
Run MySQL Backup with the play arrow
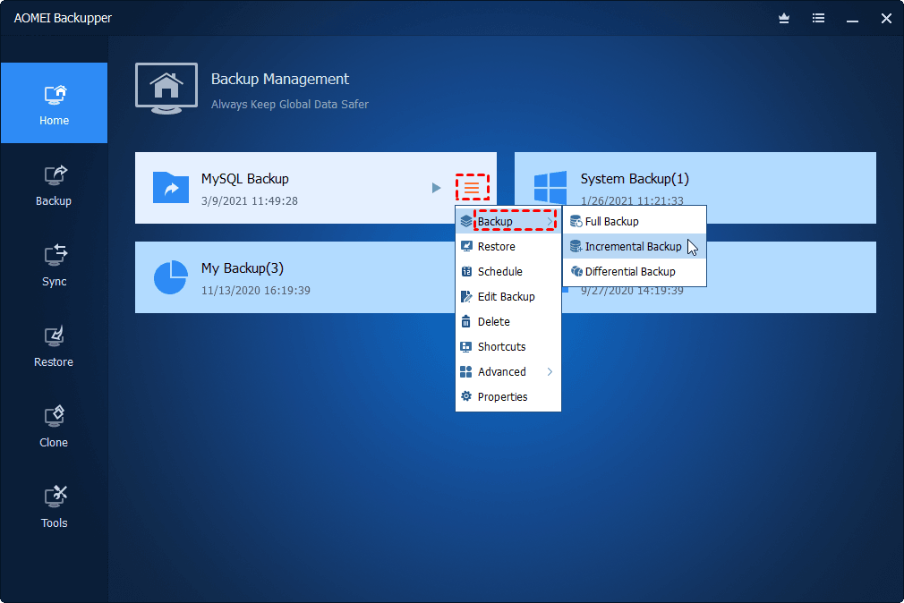coord(437,188)
